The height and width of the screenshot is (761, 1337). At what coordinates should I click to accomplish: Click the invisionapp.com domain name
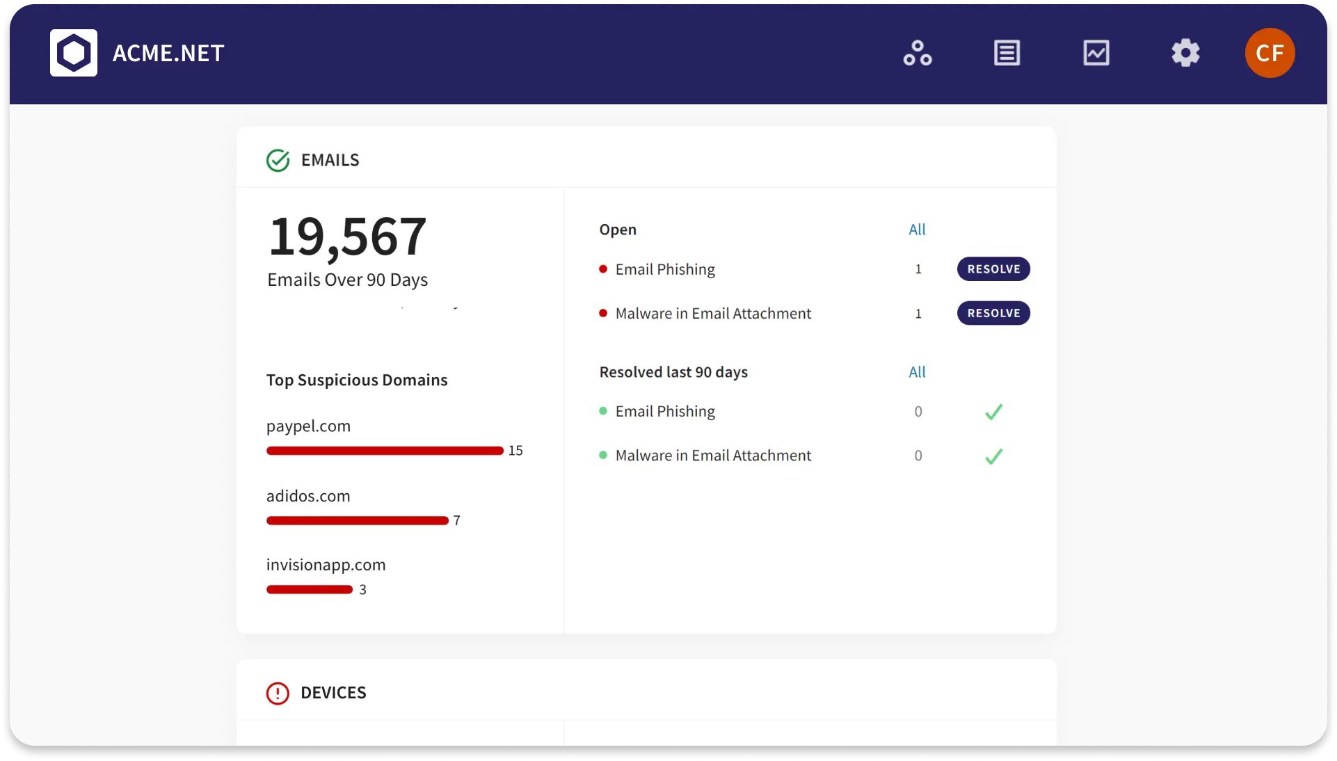click(x=326, y=565)
